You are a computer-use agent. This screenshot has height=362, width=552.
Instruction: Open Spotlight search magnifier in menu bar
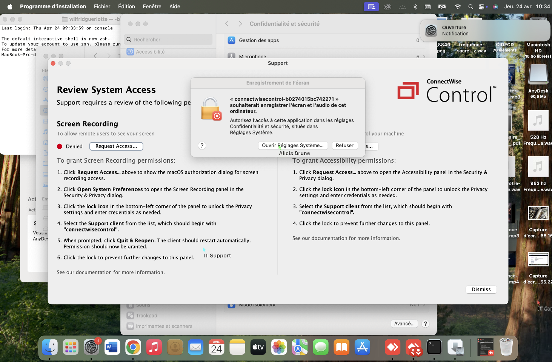(471, 6)
